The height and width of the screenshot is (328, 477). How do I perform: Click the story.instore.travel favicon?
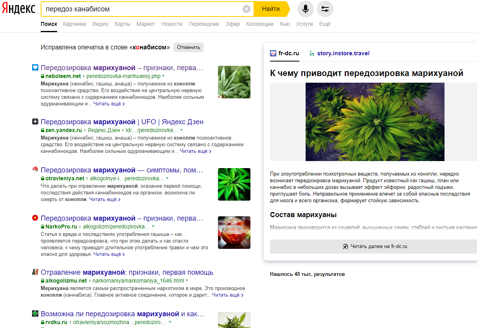[x=312, y=53]
